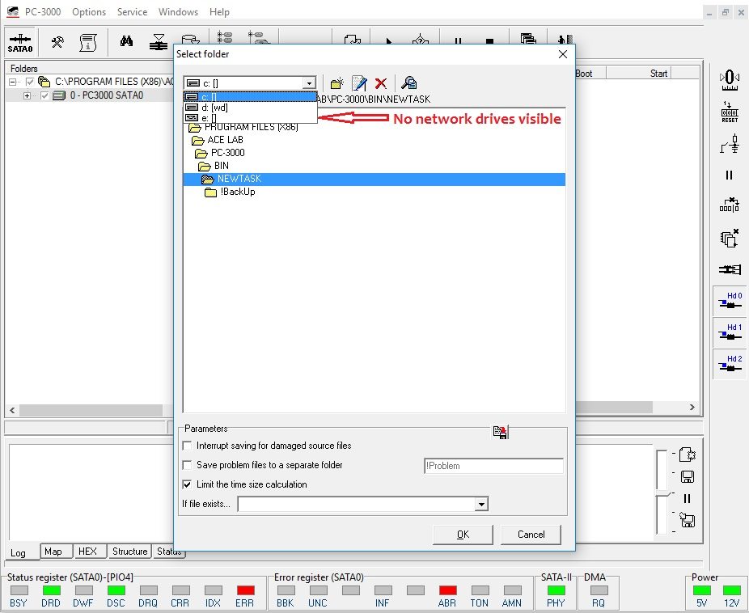Select the PC-3000 folder in the dialog tree
This screenshot has height=613, width=749.
point(228,153)
